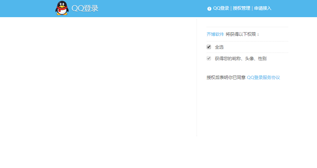317x168 pixels.
Task: Click the 授权后表明你已同意 text
Action: [x=226, y=78]
